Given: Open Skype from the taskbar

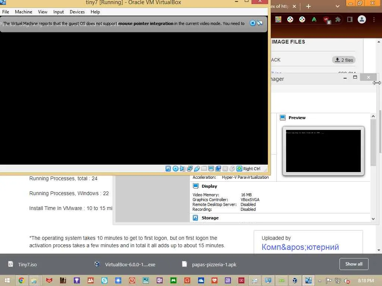Looking at the screenshot, I should tap(104, 280).
